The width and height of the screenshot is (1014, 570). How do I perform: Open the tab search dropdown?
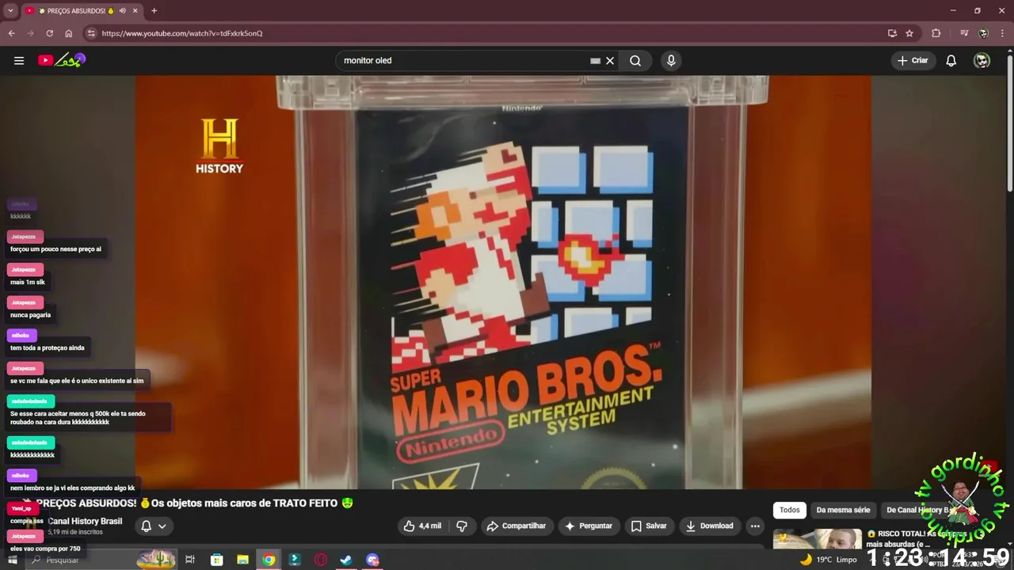click(10, 10)
